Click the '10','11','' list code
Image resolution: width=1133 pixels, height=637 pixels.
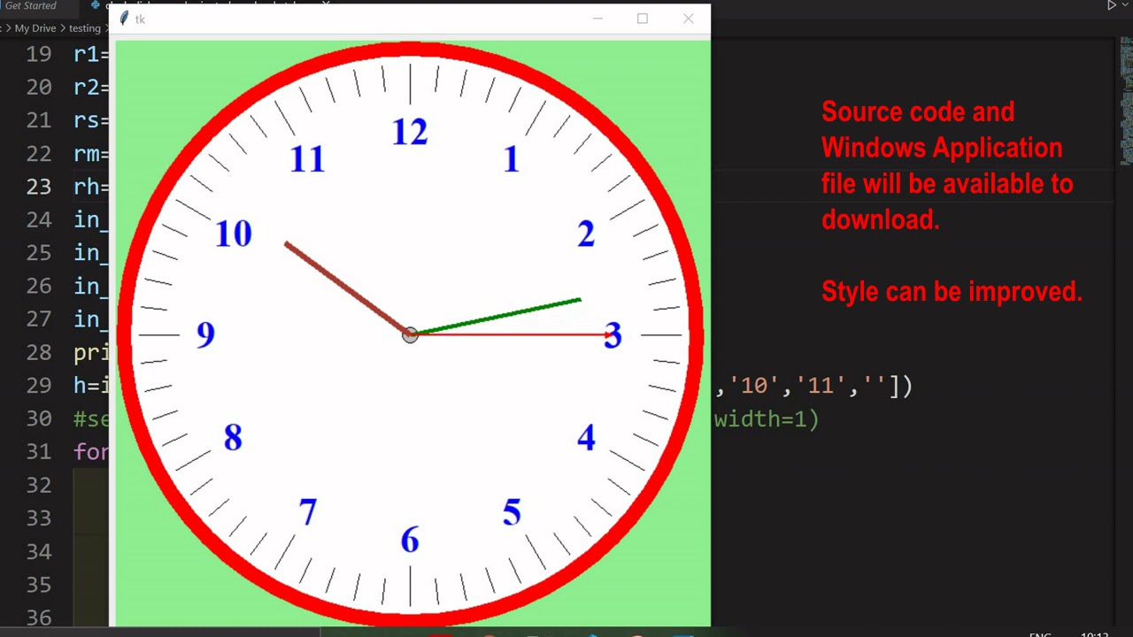pyautogui.click(x=813, y=387)
